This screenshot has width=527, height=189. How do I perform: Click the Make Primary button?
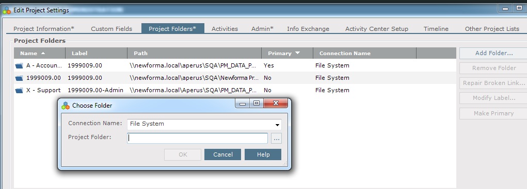(x=494, y=113)
